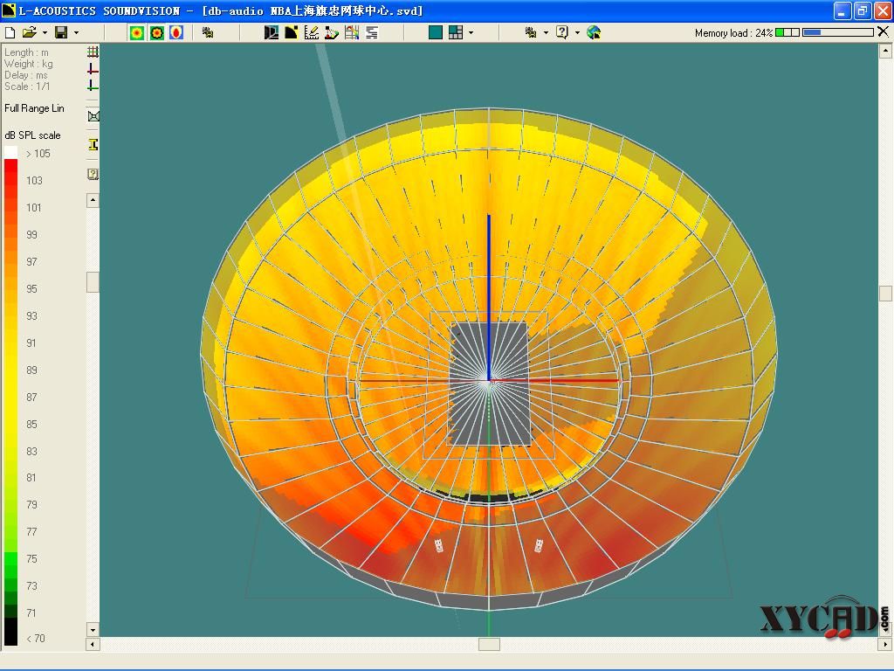Restore the application window size
The image size is (894, 671).
point(862,10)
